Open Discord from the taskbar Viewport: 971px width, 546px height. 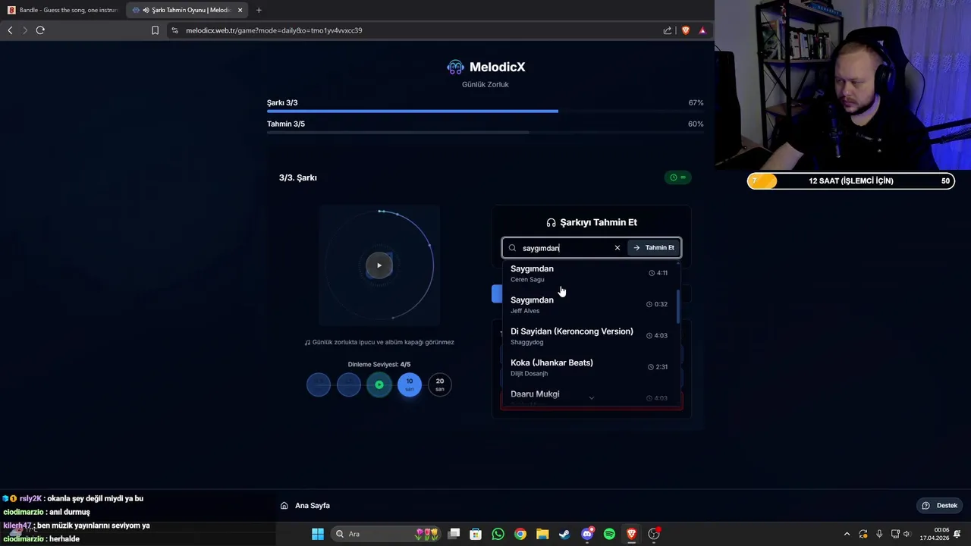(587, 534)
